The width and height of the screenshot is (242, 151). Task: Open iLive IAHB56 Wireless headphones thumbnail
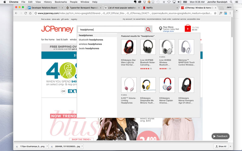[x=167, y=47]
